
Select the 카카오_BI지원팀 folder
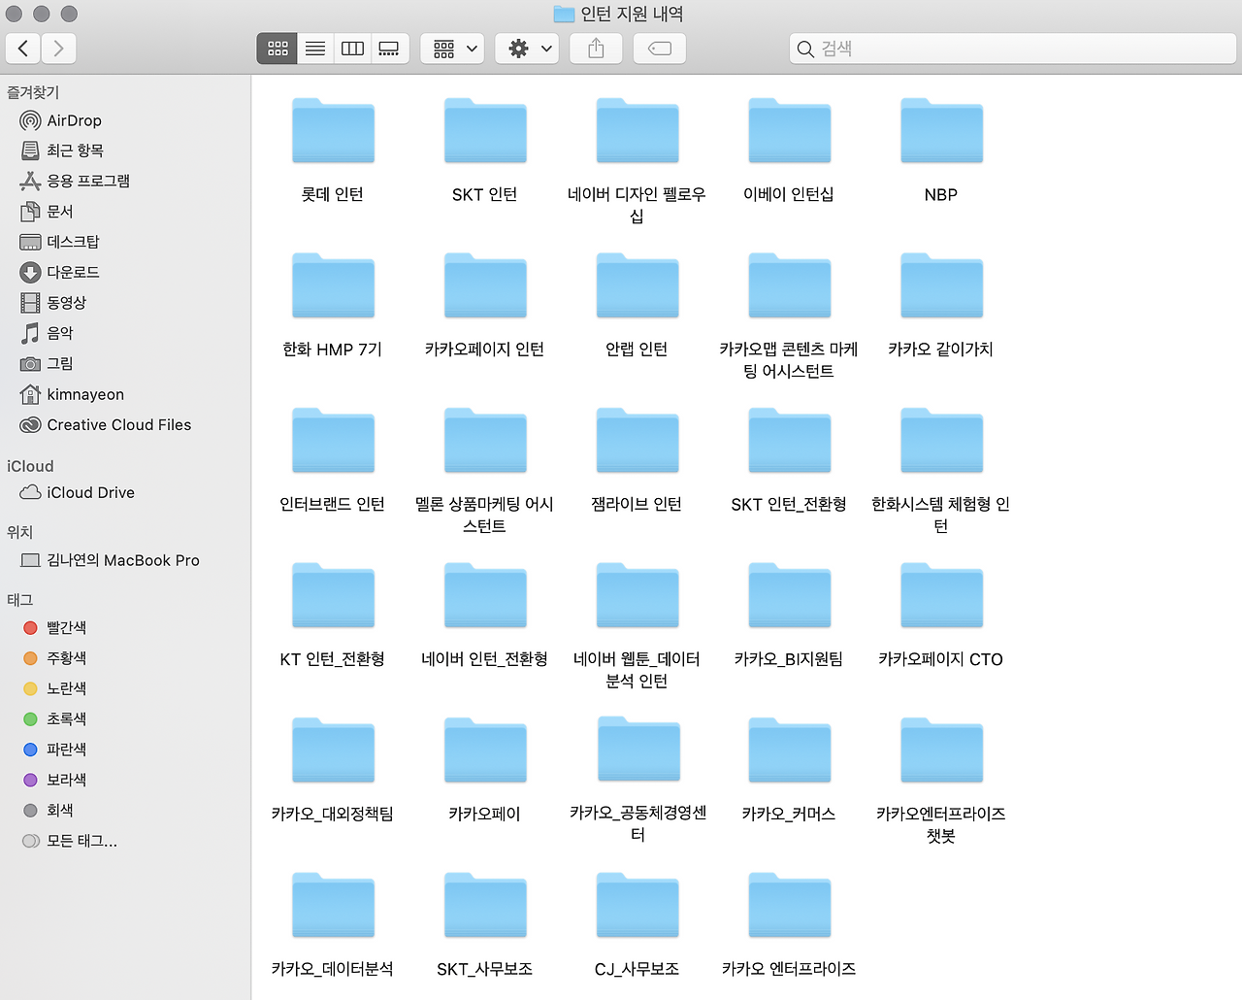pyautogui.click(x=789, y=616)
